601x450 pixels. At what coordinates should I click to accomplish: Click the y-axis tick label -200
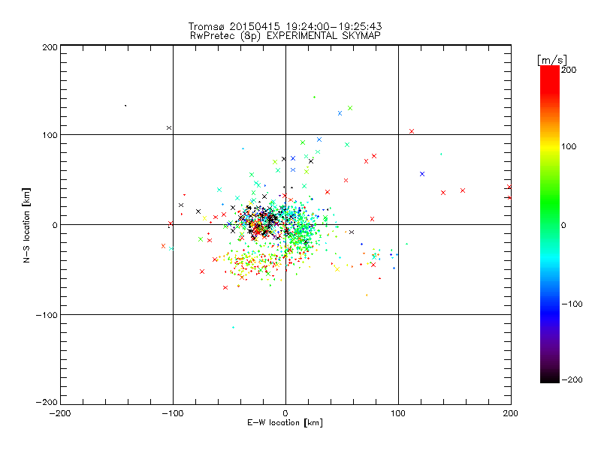(x=47, y=402)
